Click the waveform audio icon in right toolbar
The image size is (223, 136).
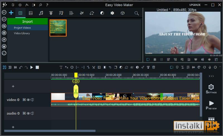193,67
